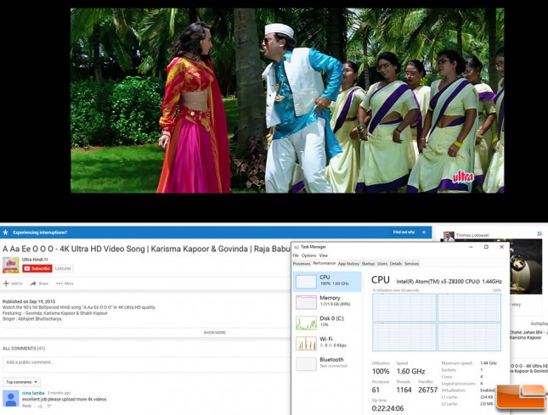Maximize the Task Manager window
The height and width of the screenshot is (415, 548).
point(486,247)
